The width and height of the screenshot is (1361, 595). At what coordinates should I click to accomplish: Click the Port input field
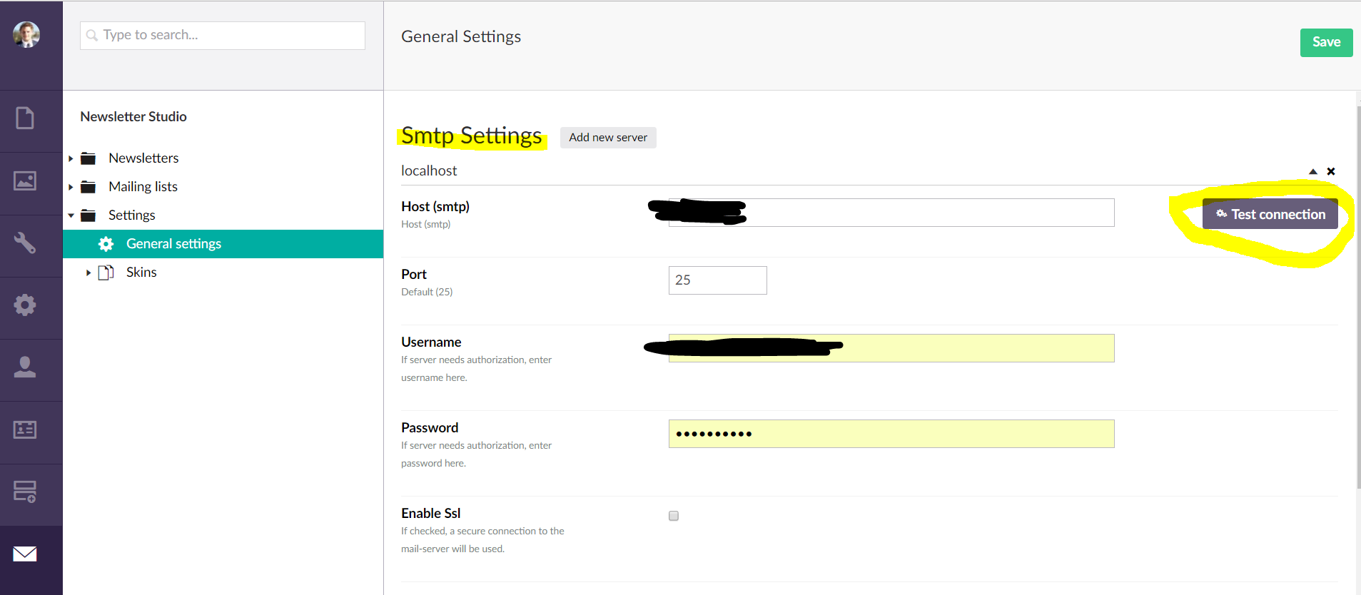718,280
